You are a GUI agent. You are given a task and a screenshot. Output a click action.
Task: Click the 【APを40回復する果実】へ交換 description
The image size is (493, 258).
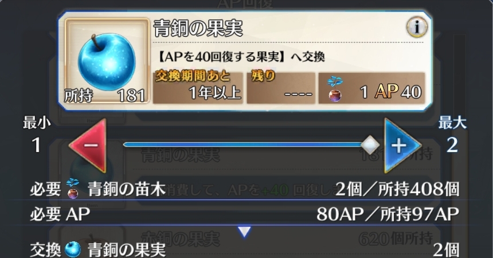[240, 57]
